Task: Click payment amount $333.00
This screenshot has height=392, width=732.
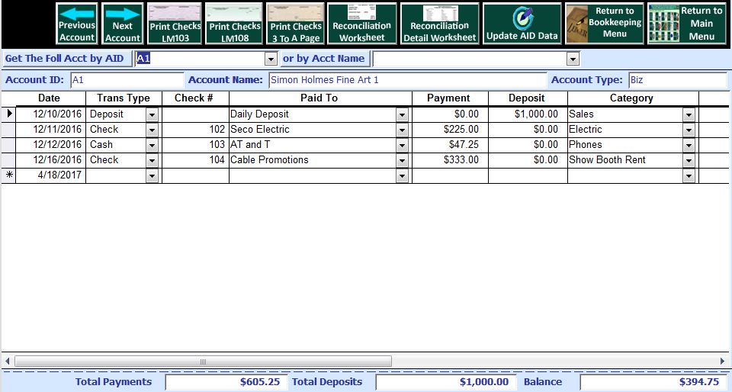Action: point(450,160)
